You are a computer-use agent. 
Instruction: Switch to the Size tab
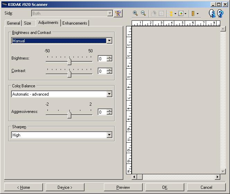coord(27,23)
